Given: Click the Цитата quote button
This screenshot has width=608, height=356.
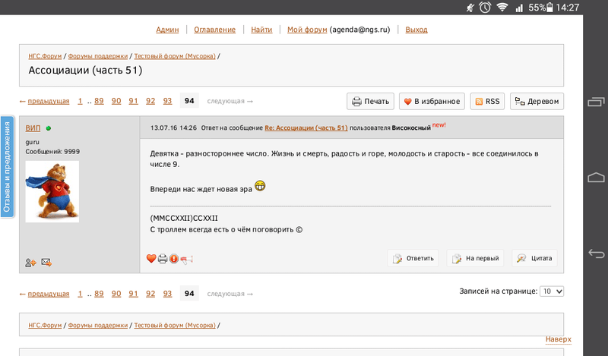Looking at the screenshot, I should 535,258.
